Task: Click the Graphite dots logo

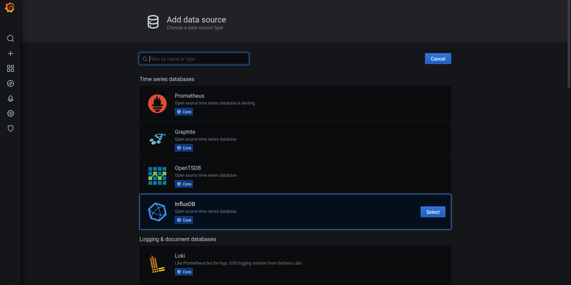Action: (x=157, y=139)
